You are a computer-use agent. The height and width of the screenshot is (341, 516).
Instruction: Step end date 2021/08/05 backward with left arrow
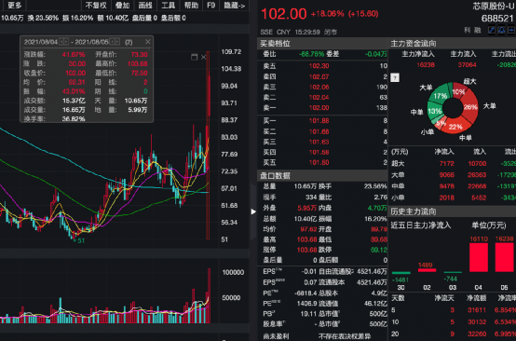[112, 42]
